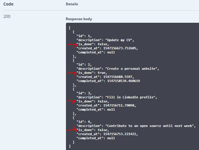Click "Contribute to an open source" description line
Screen dimensions: 199x150
[136, 126]
